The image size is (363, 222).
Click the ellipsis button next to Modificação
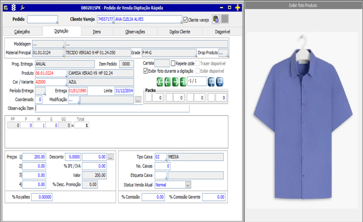click(x=138, y=99)
